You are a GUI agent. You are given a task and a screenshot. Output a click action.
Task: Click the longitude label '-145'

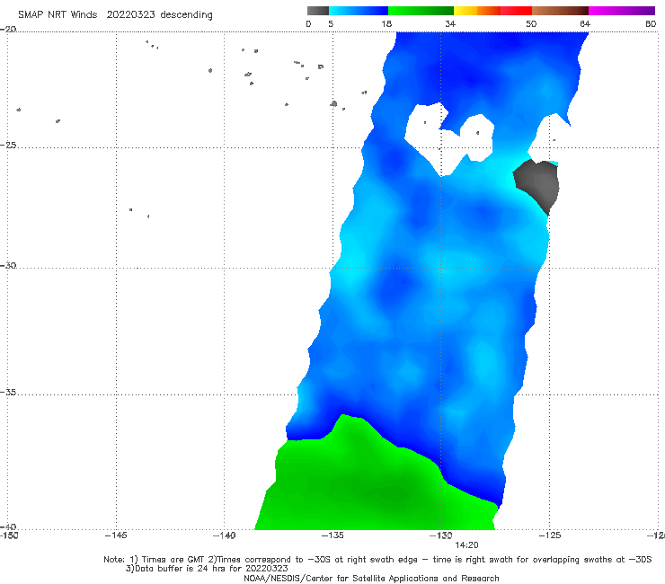[x=116, y=535]
